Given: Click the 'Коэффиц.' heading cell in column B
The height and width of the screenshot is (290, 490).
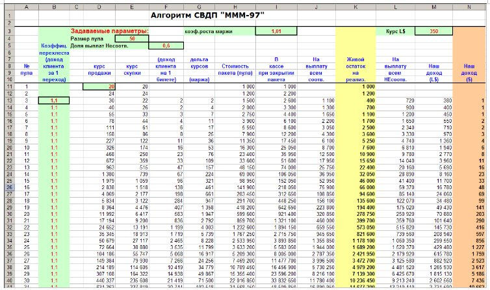Looking at the screenshot, I should point(54,46).
